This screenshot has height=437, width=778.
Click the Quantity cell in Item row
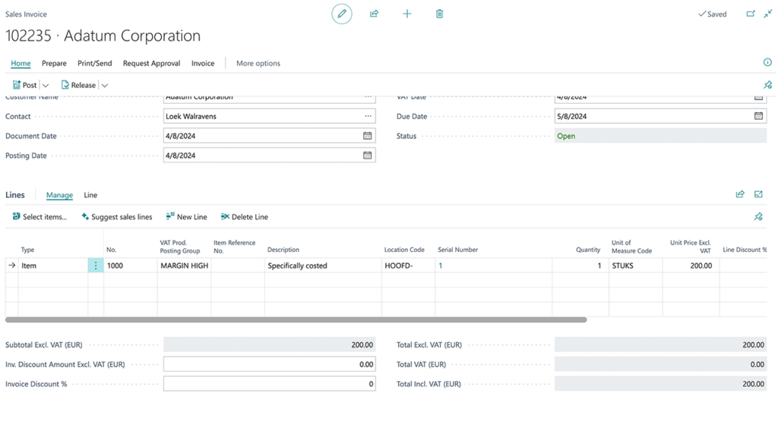580,266
